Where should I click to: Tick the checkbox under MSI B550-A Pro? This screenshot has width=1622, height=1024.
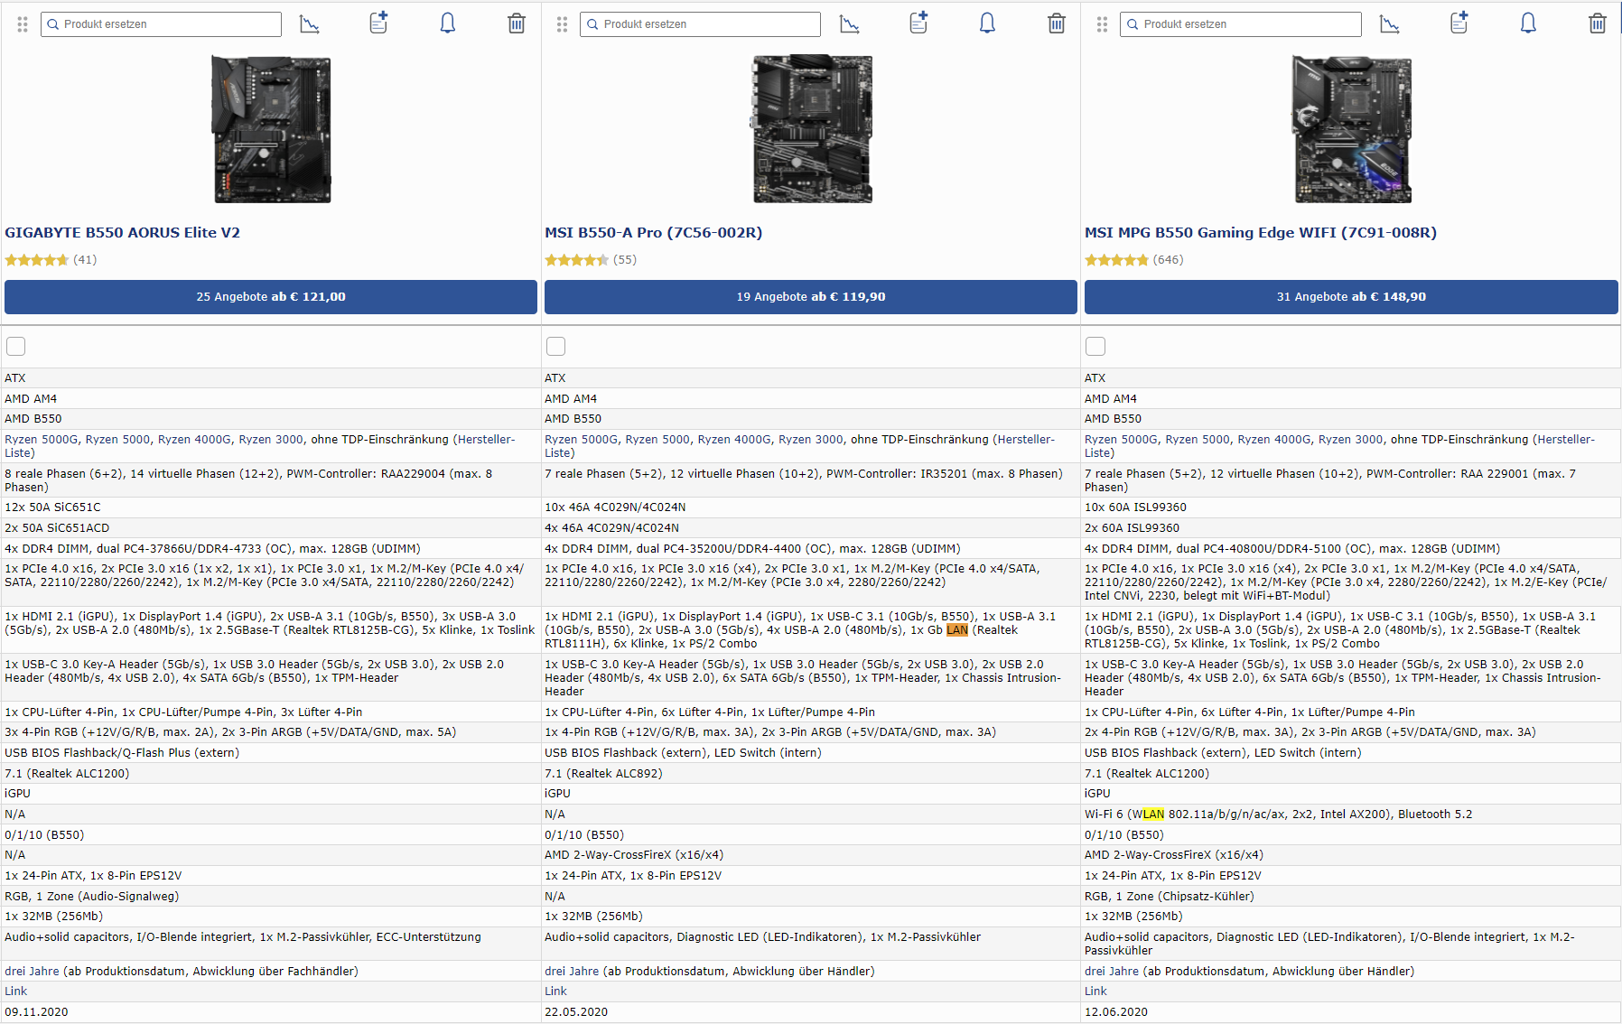click(x=556, y=346)
